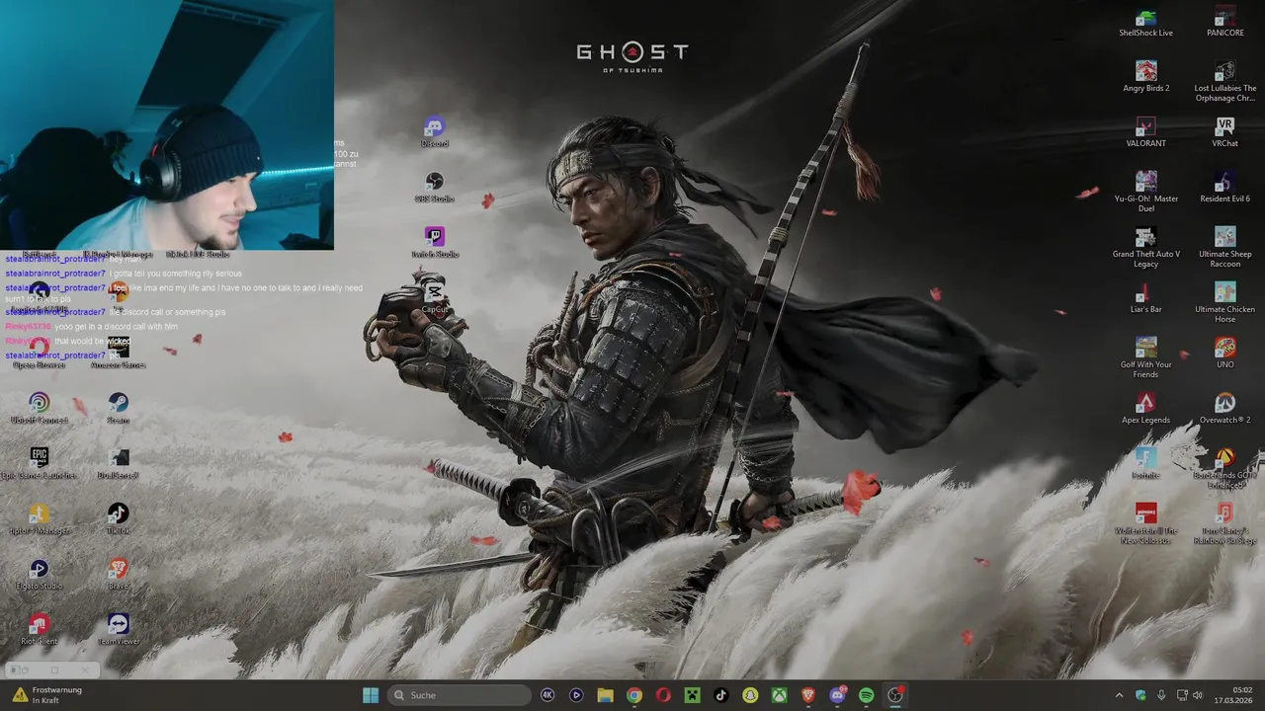1265x711 pixels.
Task: Open File Explorer from the taskbar
Action: (605, 695)
